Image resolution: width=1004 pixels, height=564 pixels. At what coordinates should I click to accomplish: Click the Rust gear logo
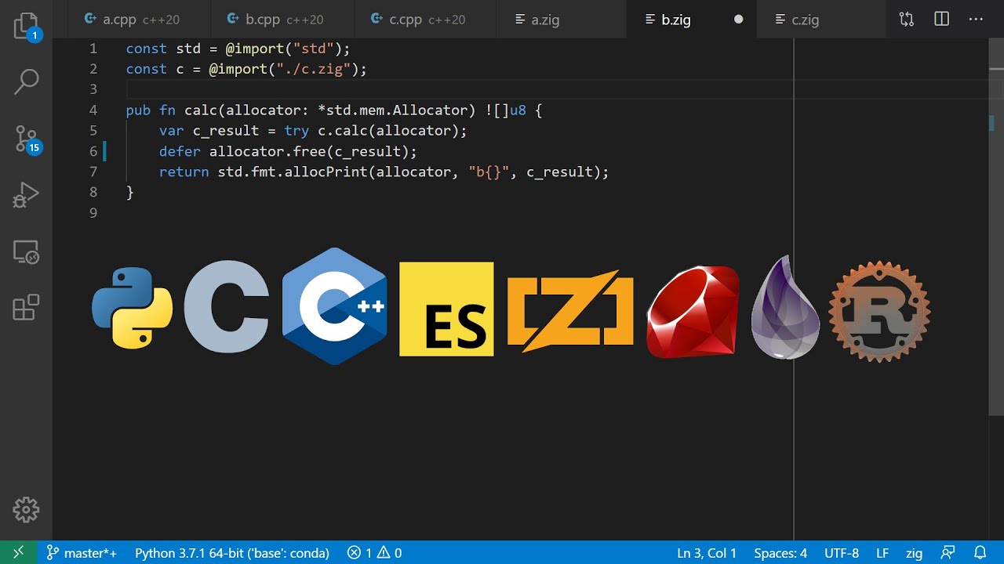click(x=879, y=311)
